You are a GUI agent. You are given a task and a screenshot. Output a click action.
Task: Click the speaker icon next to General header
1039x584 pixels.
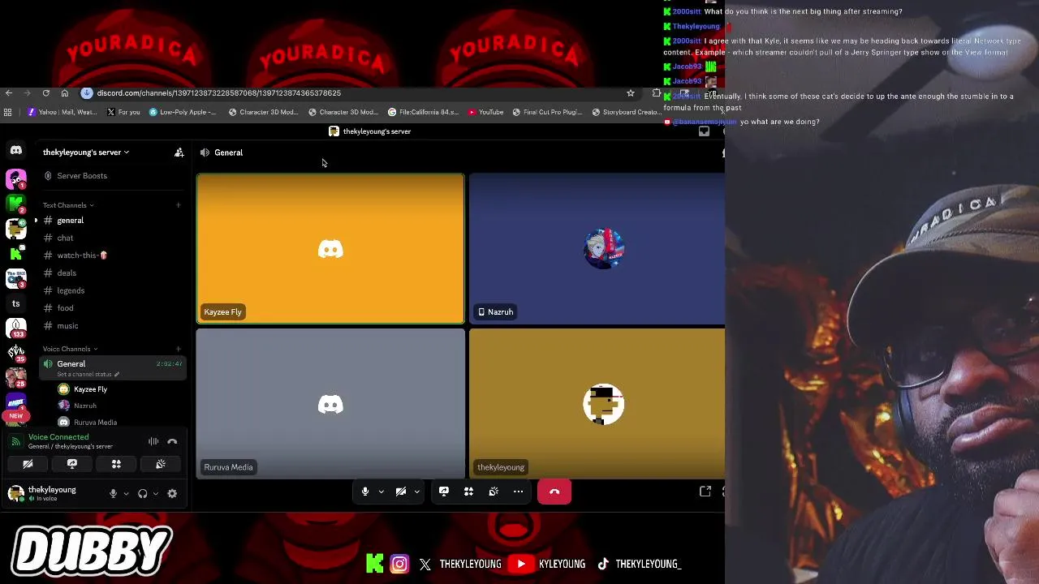click(205, 152)
